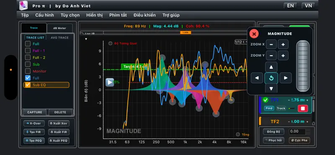Click the Xuất FiR button

point(59,132)
